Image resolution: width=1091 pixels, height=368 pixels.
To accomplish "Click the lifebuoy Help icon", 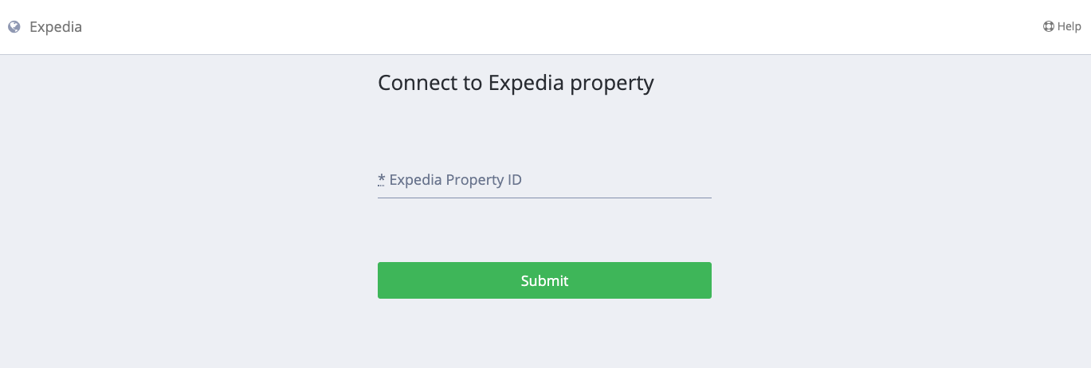I will click(1049, 26).
